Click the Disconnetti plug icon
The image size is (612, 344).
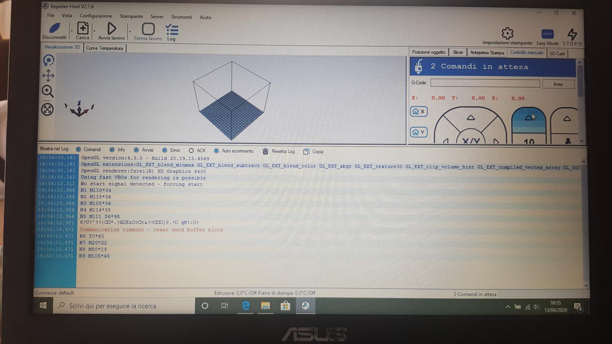[x=55, y=28]
